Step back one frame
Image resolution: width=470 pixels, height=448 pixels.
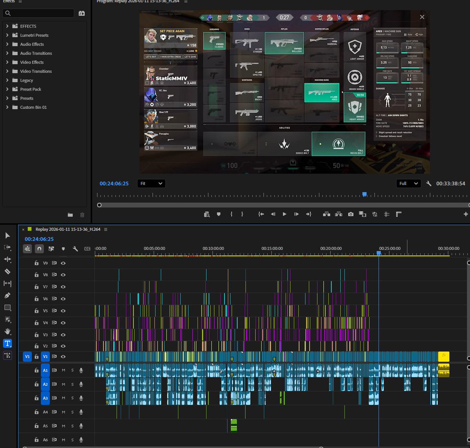click(273, 214)
